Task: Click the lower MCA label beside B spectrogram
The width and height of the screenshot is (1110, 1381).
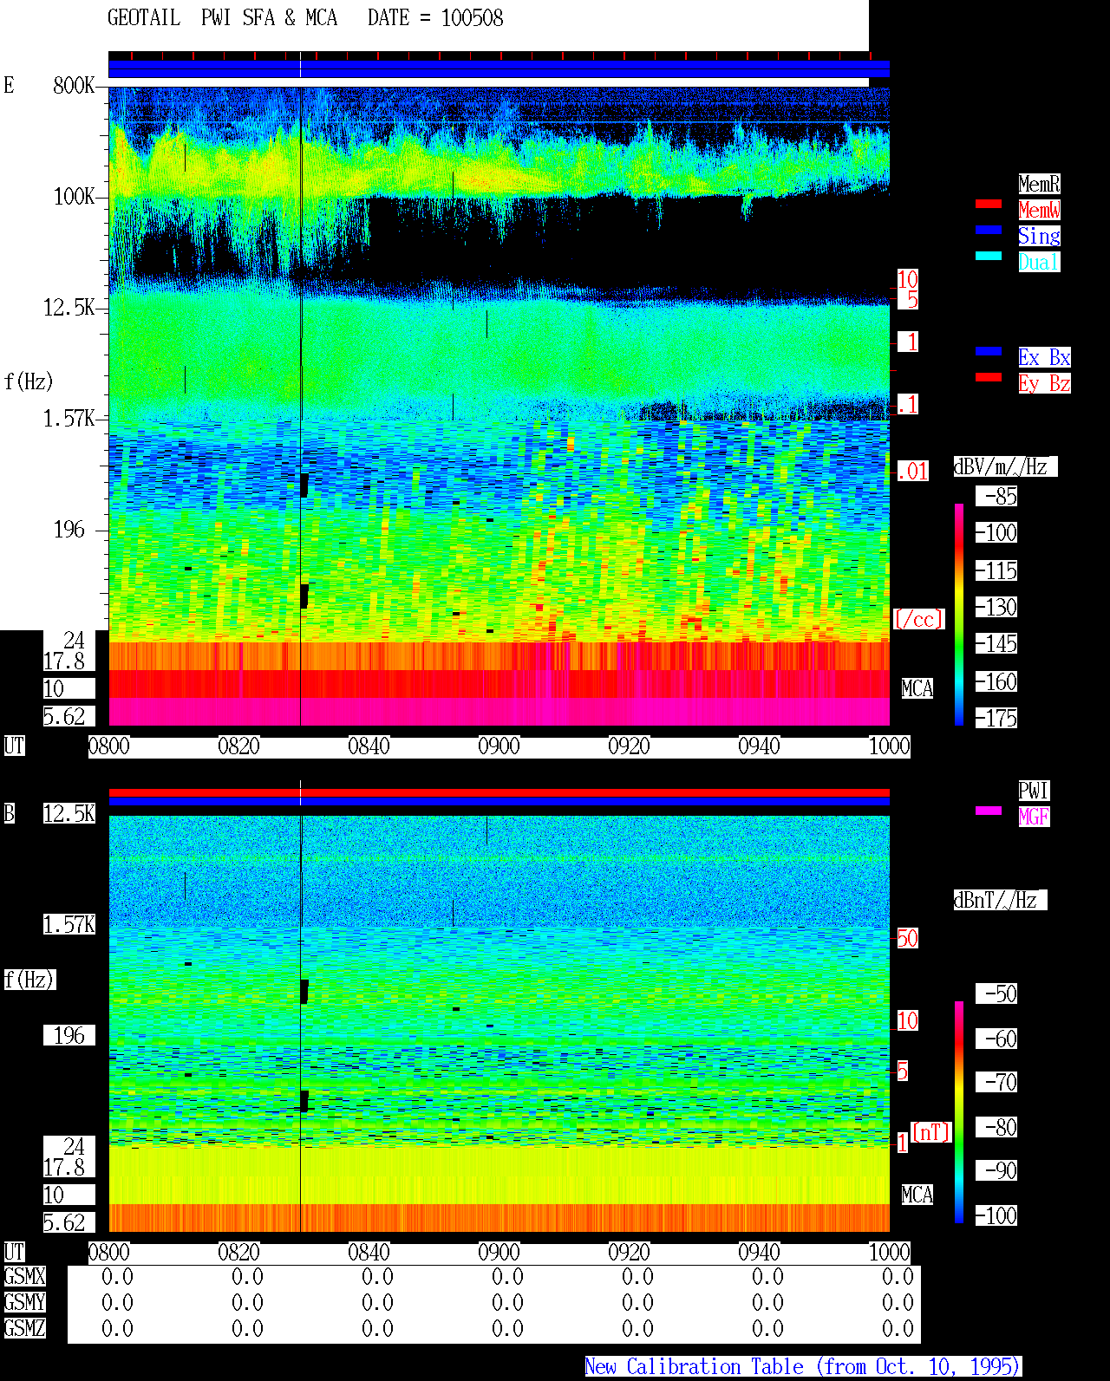Action: pyautogui.click(x=917, y=1195)
